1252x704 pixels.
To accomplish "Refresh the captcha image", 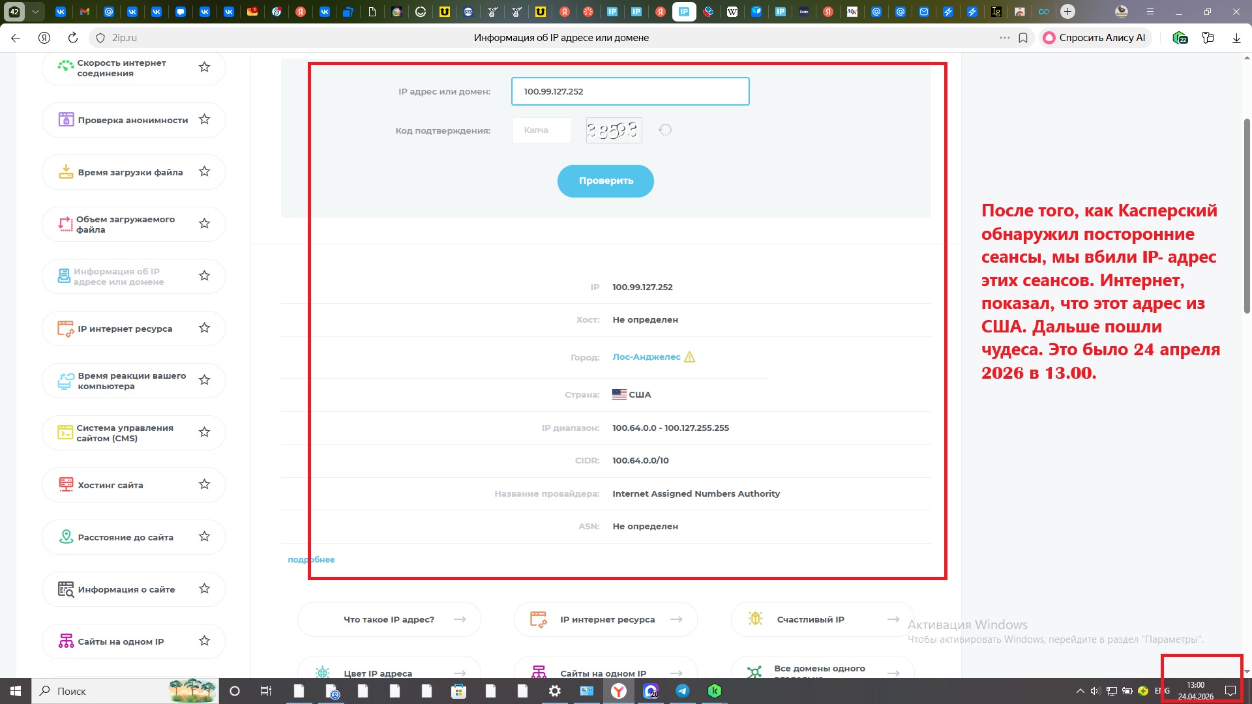I will click(665, 130).
